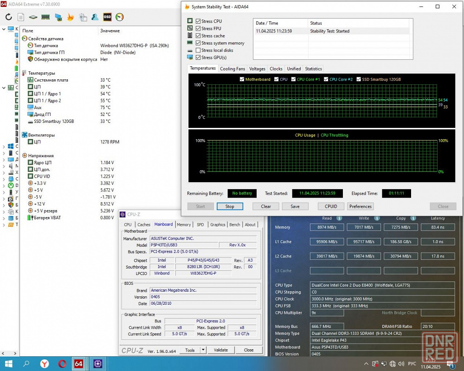Image resolution: width=464 pixels, height=371 pixels.
Task: Open the Statistics tab
Action: tap(313, 69)
